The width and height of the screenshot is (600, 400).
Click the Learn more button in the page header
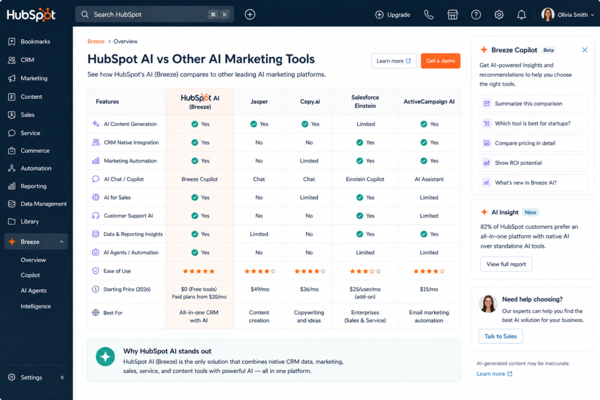click(394, 61)
